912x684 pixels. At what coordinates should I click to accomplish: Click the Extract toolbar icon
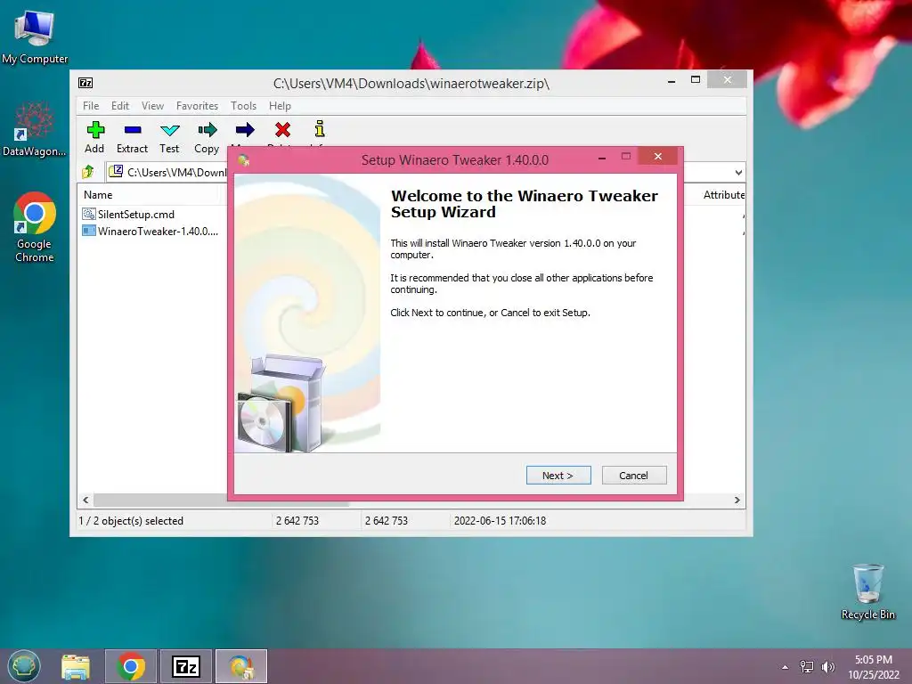pyautogui.click(x=133, y=130)
